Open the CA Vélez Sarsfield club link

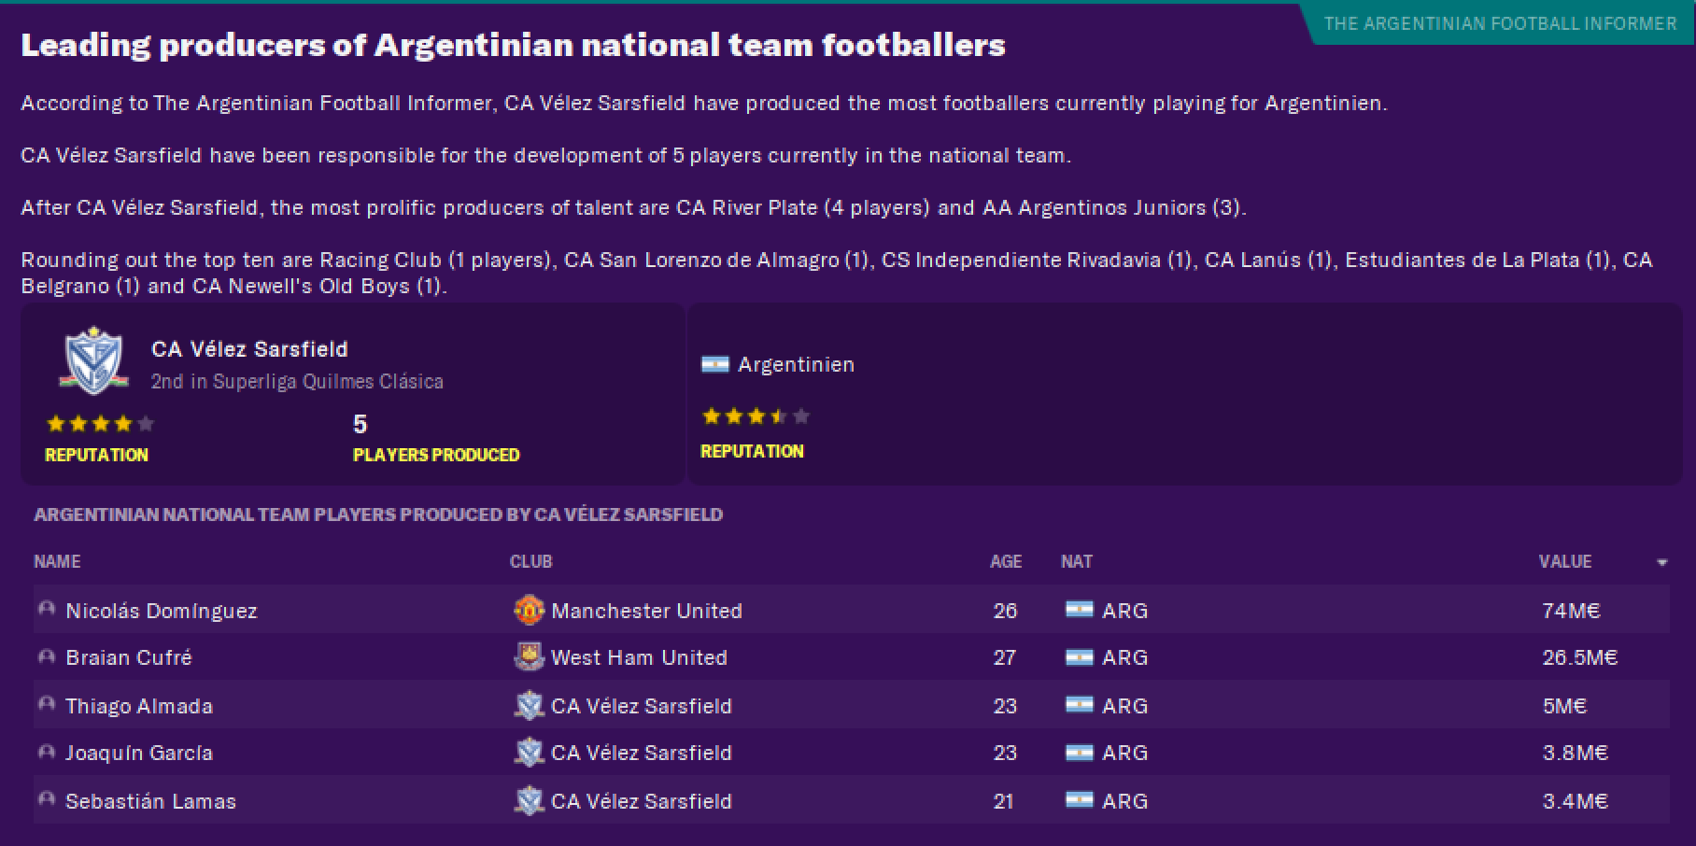[x=249, y=349]
